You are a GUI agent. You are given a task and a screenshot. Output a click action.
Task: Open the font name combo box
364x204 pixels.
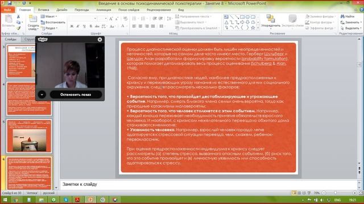83,19
